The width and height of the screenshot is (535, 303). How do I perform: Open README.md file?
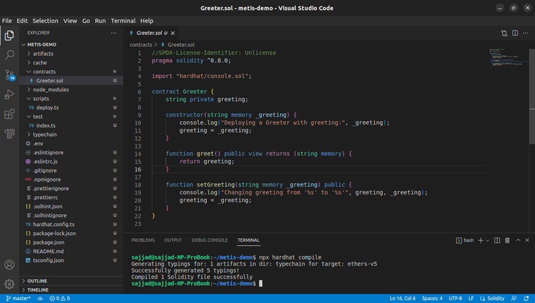pos(71,251)
